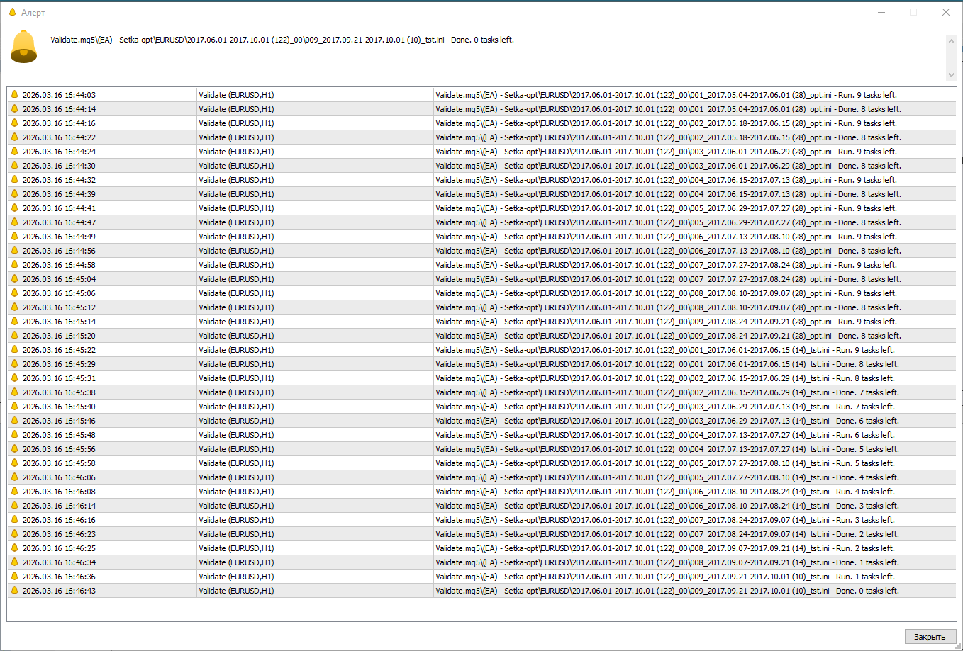Click message 001_2017.05.04-2017.06.01 (28)_opt.ini Run

[666, 95]
